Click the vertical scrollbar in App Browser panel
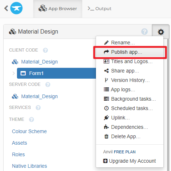 coord(168,105)
